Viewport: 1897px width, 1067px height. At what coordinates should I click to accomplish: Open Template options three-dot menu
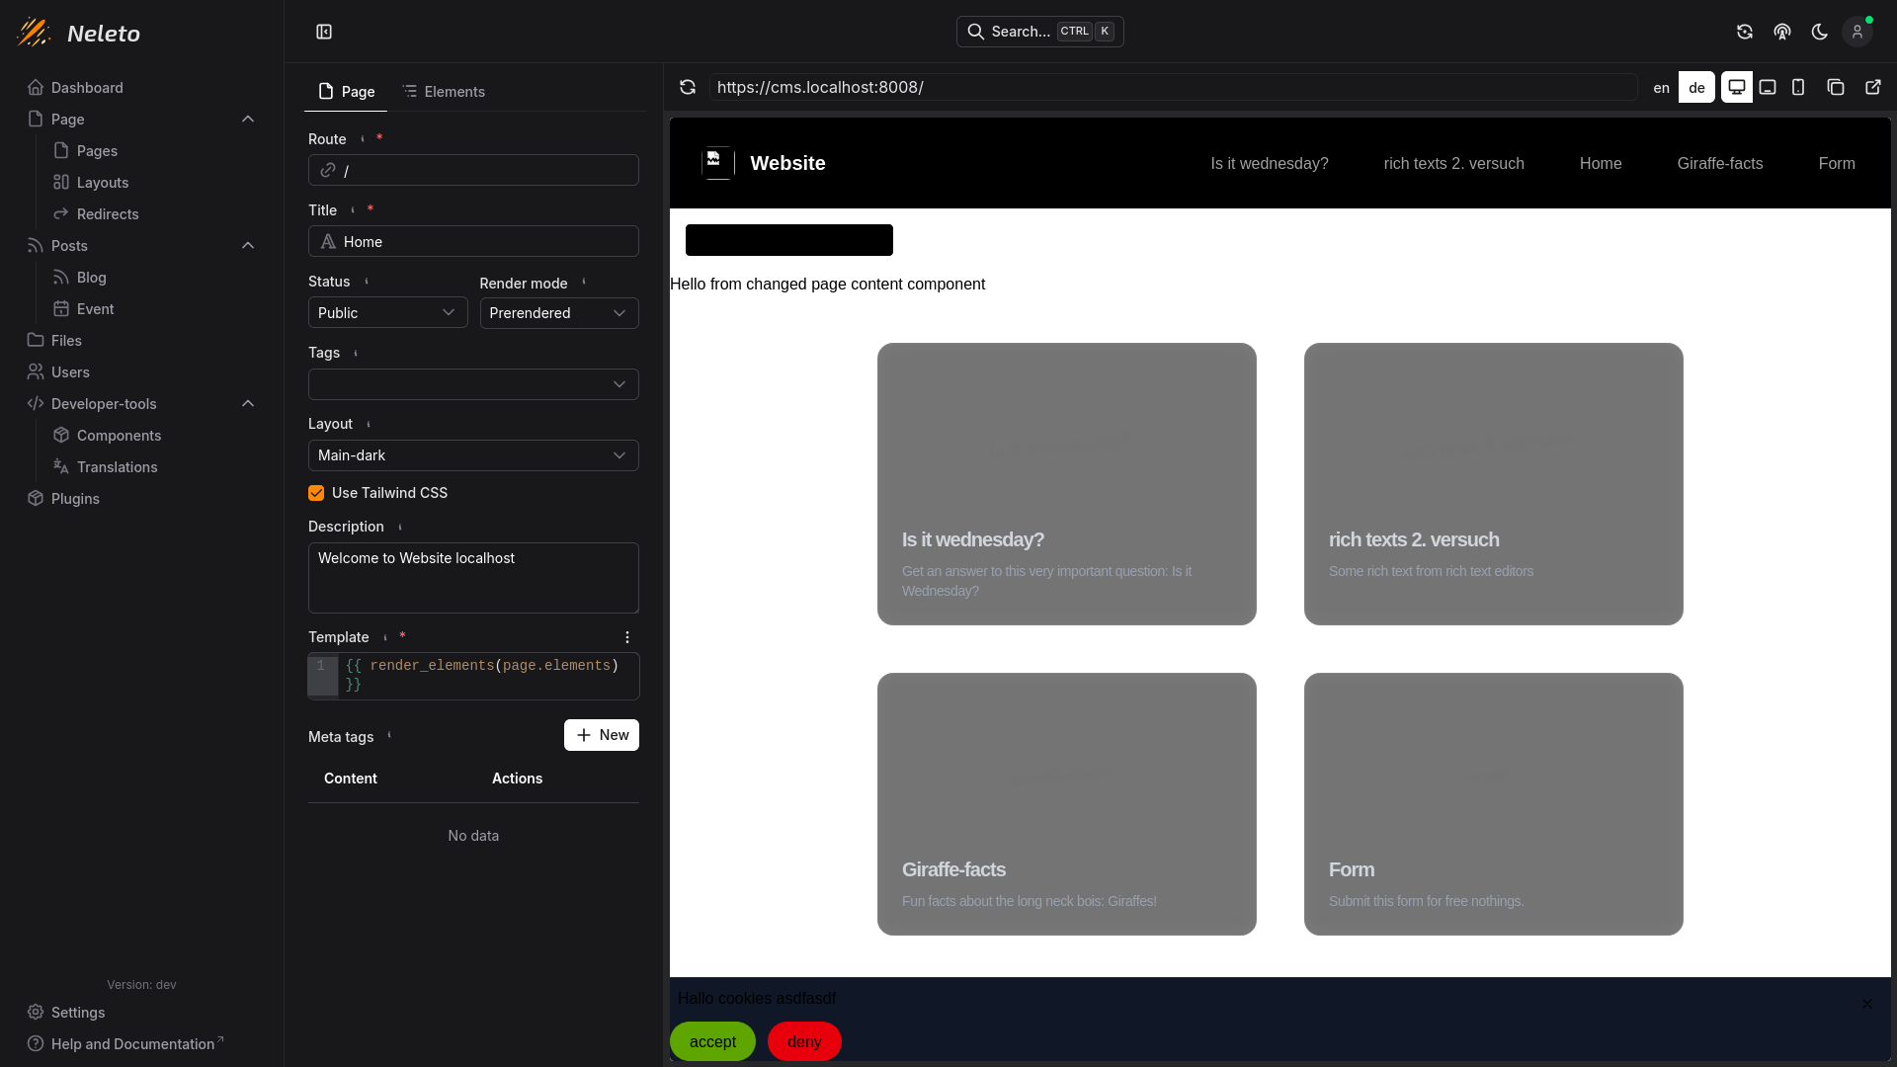point(627,637)
